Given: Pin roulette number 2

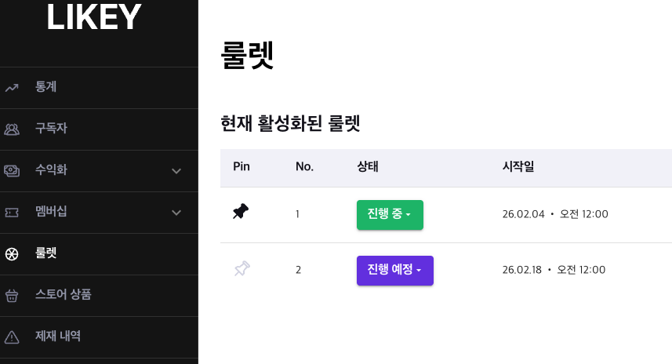Looking at the screenshot, I should point(242,270).
